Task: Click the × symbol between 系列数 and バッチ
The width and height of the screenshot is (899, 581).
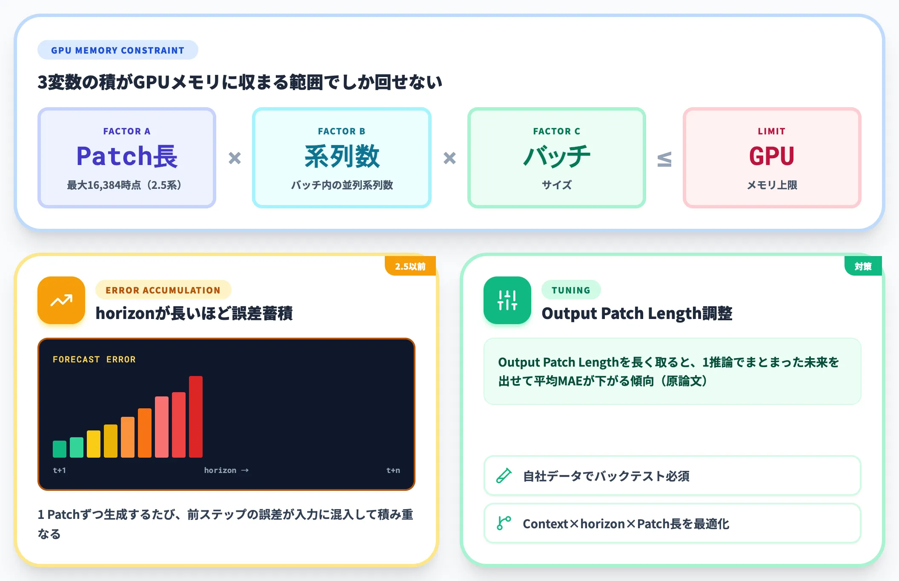Action: 449,158
